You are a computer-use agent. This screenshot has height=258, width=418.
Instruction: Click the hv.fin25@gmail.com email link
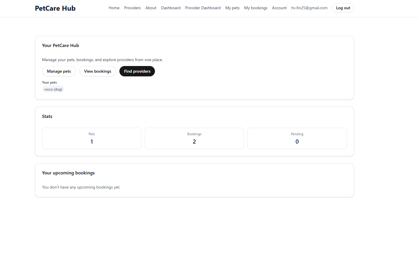click(x=309, y=8)
